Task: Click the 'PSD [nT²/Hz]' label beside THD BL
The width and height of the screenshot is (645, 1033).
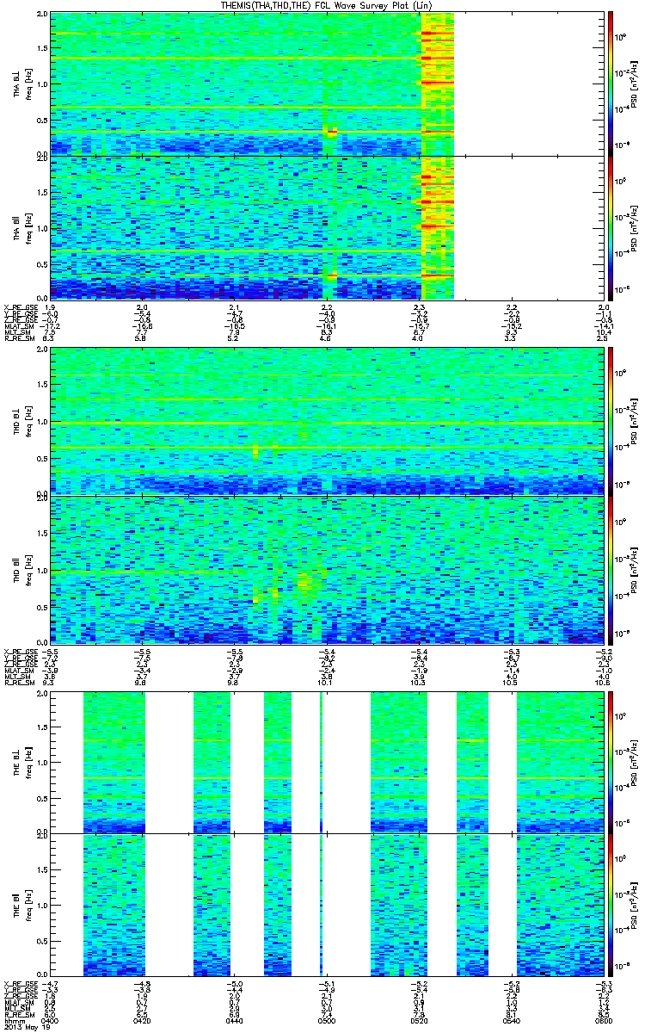Action: tap(635, 422)
